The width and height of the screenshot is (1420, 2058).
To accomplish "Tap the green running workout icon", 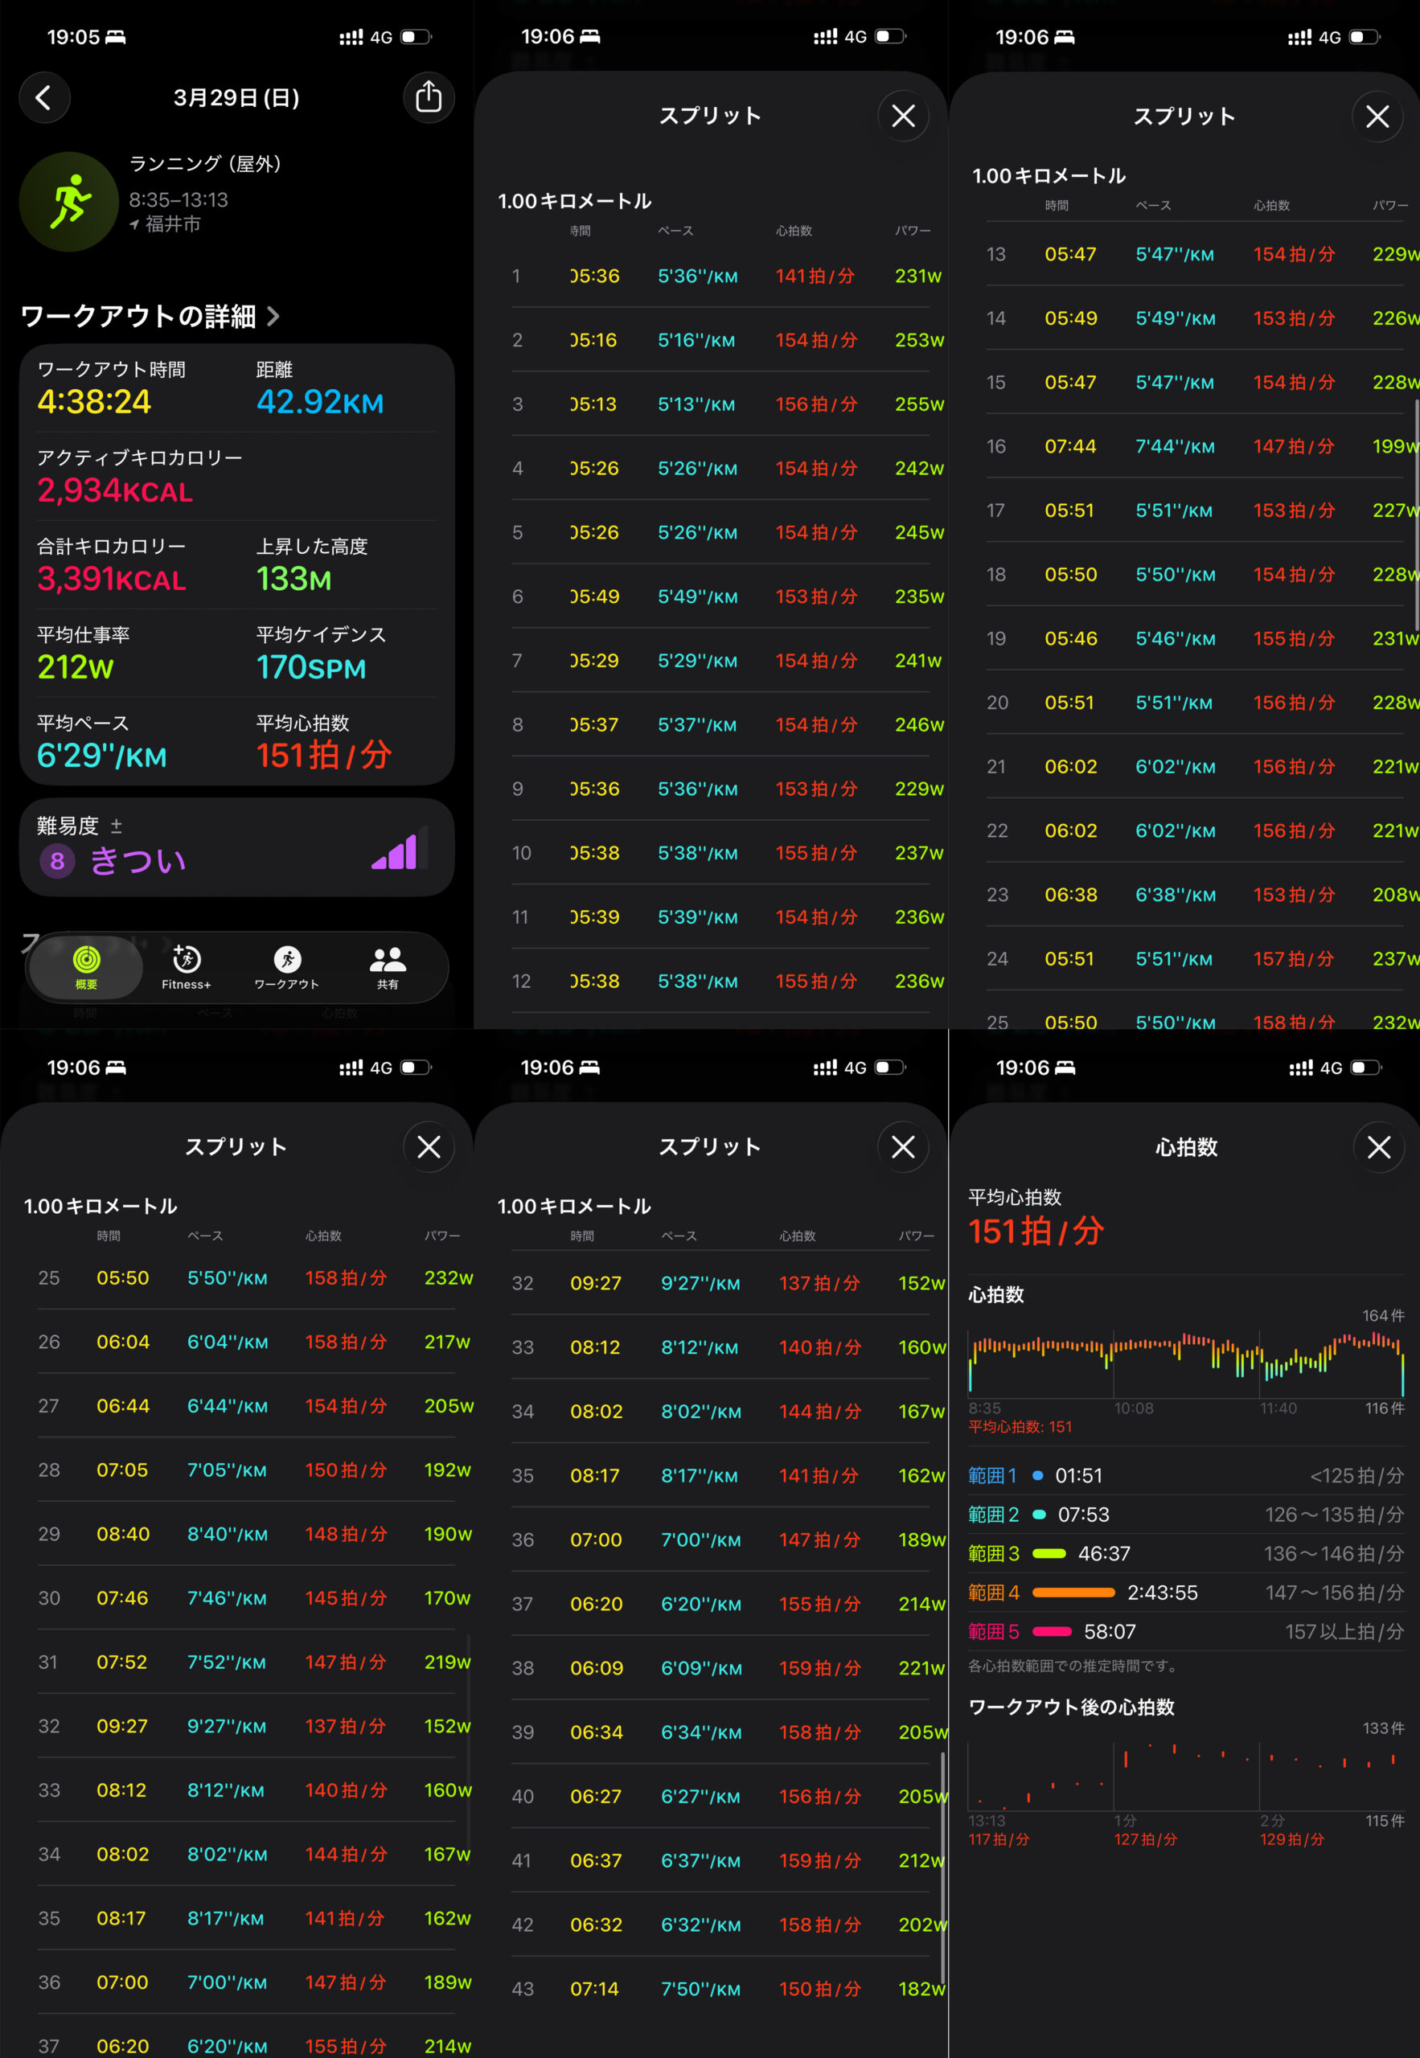I will pyautogui.click(x=69, y=201).
